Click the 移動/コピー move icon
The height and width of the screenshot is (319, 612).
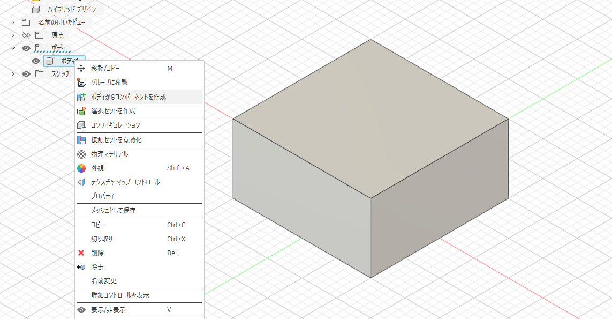[x=81, y=69]
